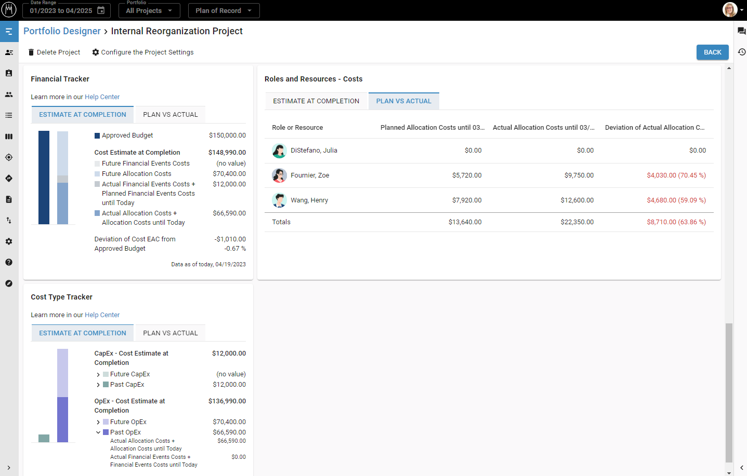Select the highlighted Portfolio Designer sidebar icon
747x476 pixels.
coord(9,32)
